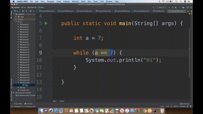Click the yellow inspection indicator square
Image resolution: width=203 pixels, height=114 pixels.
point(189,14)
